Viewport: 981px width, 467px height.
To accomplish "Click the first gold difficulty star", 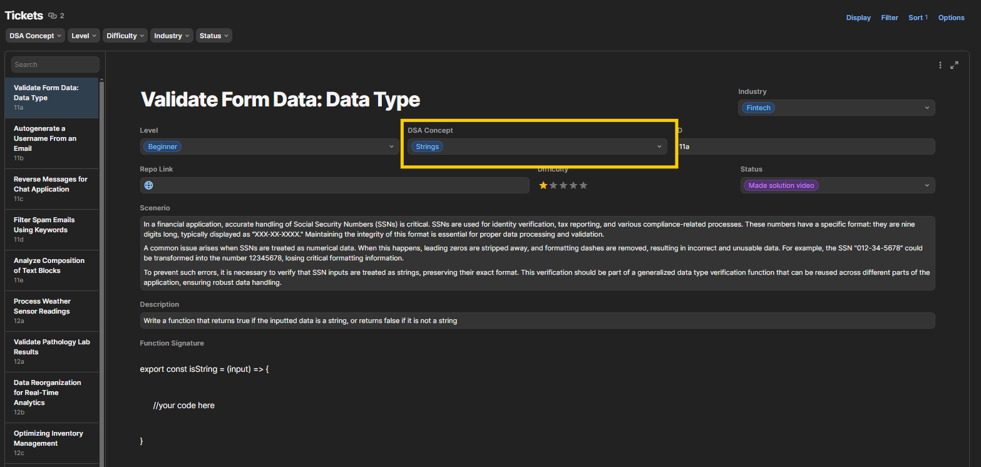I will click(x=543, y=185).
